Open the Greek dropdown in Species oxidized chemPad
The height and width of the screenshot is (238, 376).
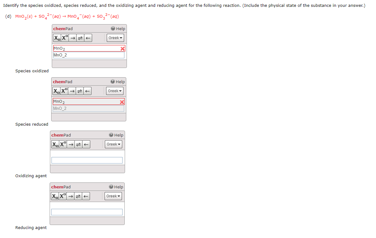tap(115, 38)
